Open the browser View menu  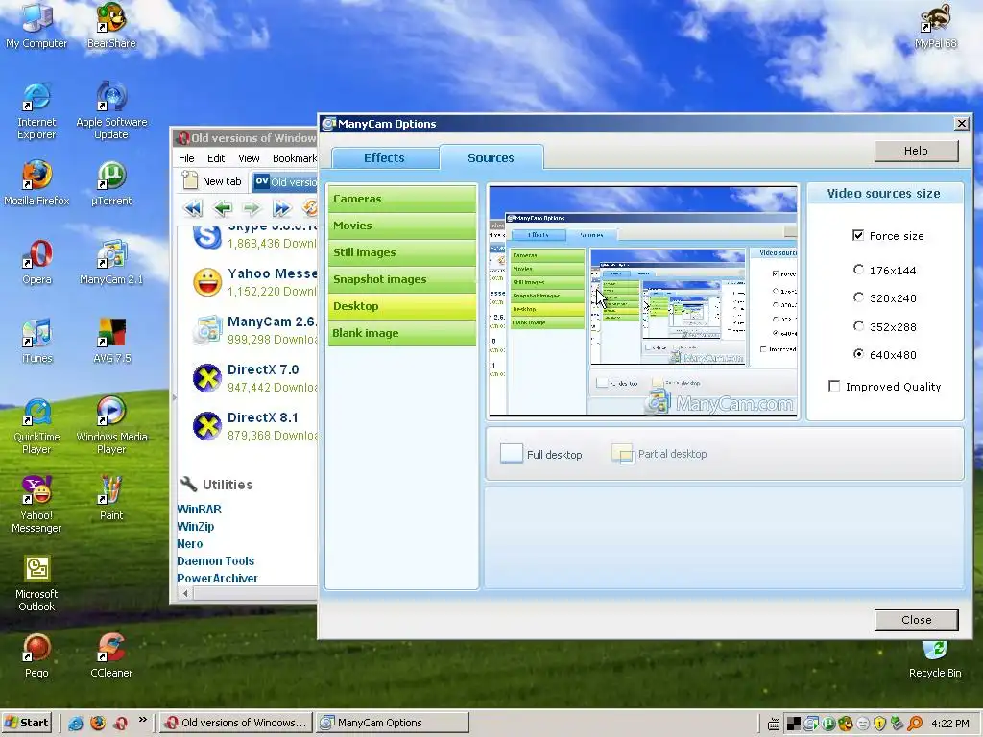[x=249, y=158]
